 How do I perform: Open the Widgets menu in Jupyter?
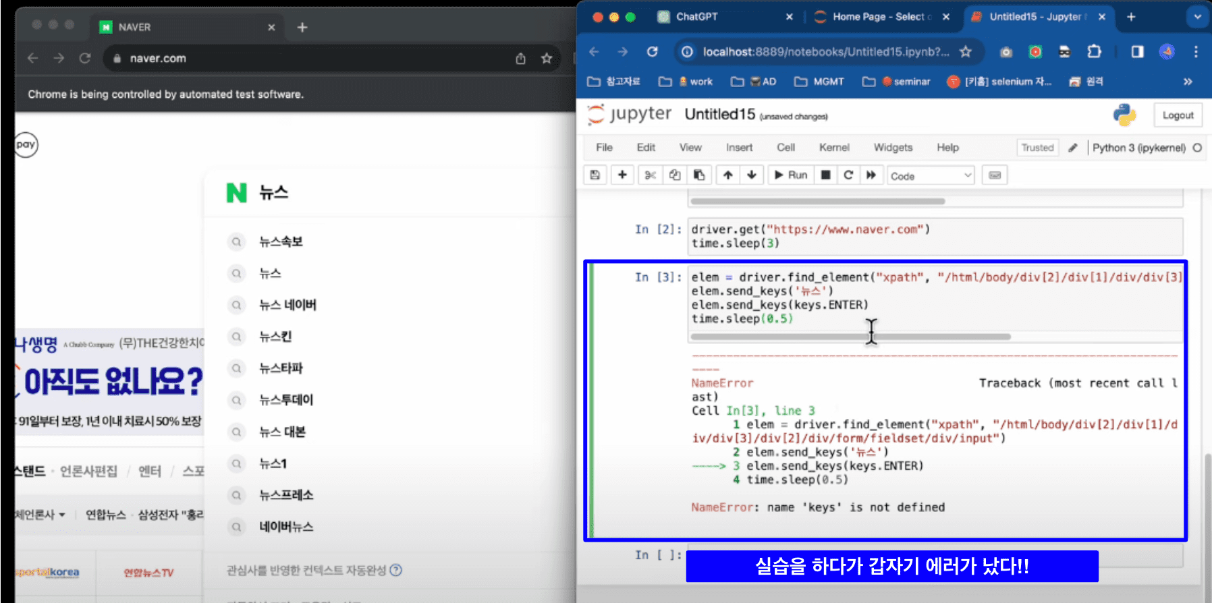[x=893, y=148]
